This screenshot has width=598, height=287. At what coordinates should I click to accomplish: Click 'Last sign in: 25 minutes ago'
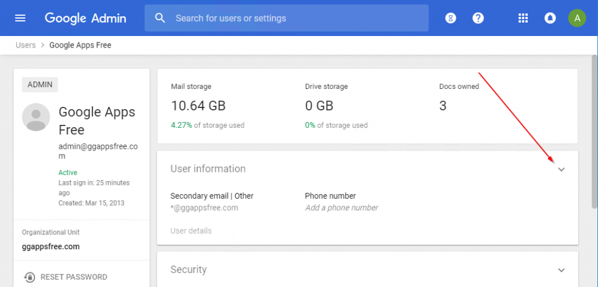tap(94, 188)
